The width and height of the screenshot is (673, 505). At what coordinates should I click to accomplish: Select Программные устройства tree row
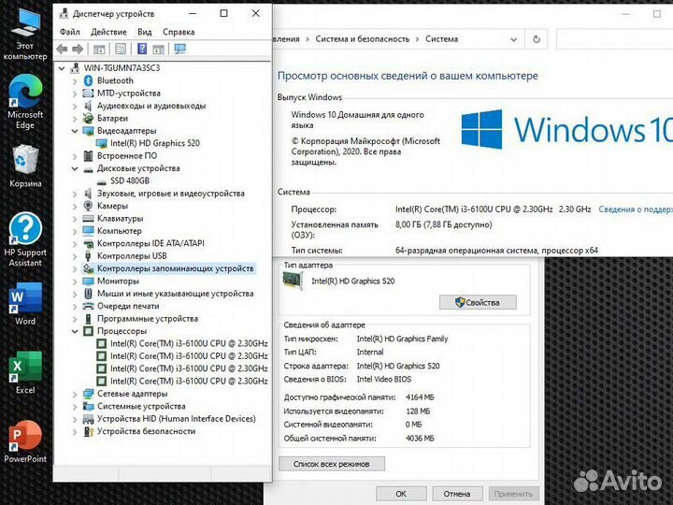pyautogui.click(x=148, y=319)
